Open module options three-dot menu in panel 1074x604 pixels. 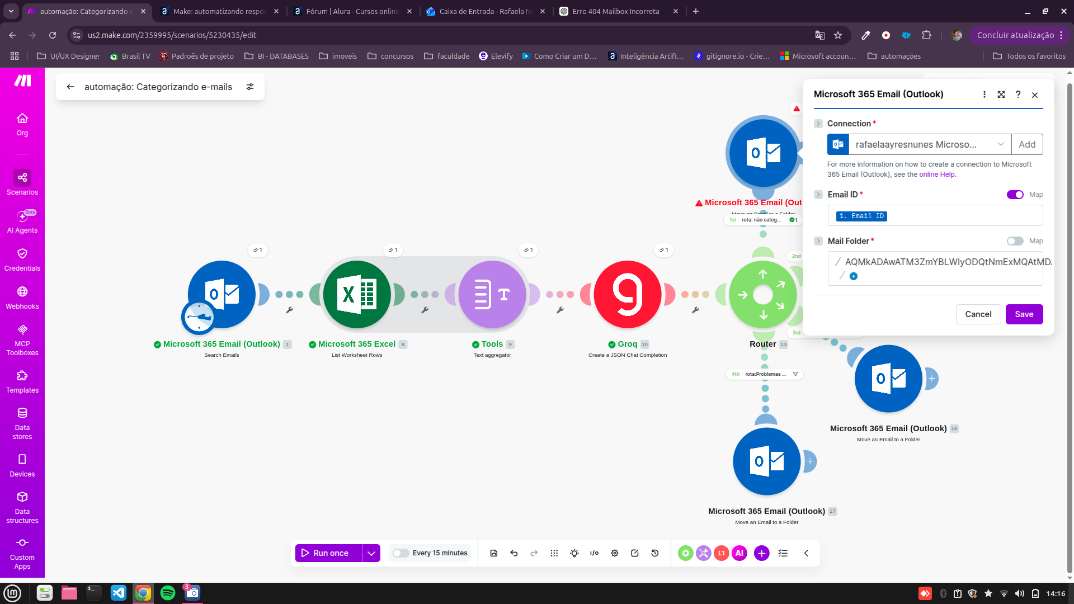[984, 95]
